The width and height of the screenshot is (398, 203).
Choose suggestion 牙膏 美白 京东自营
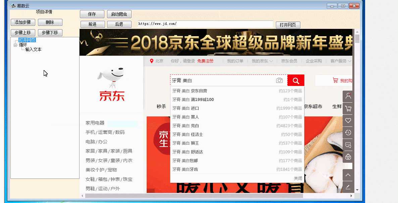[237, 91]
